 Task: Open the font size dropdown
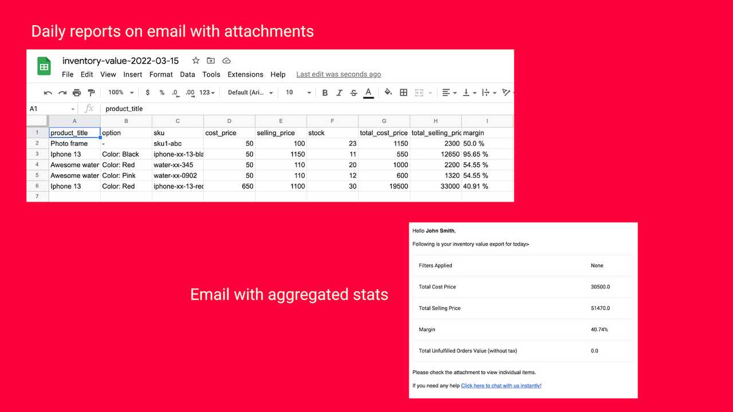tap(298, 93)
